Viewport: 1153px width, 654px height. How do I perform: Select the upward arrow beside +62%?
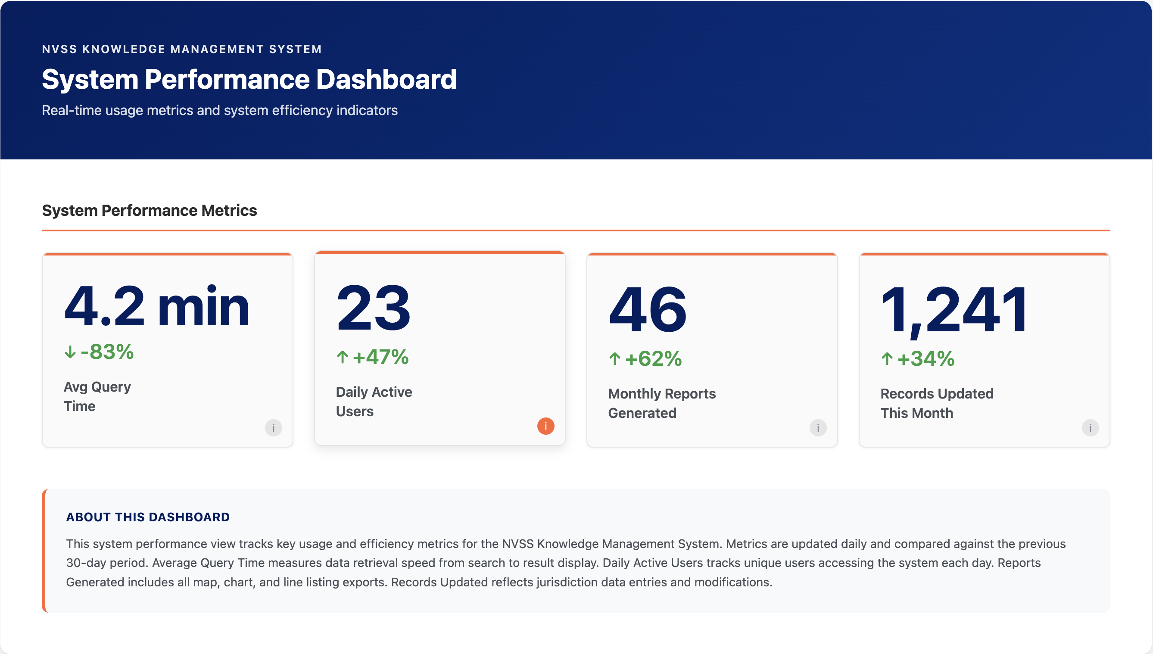pos(615,358)
